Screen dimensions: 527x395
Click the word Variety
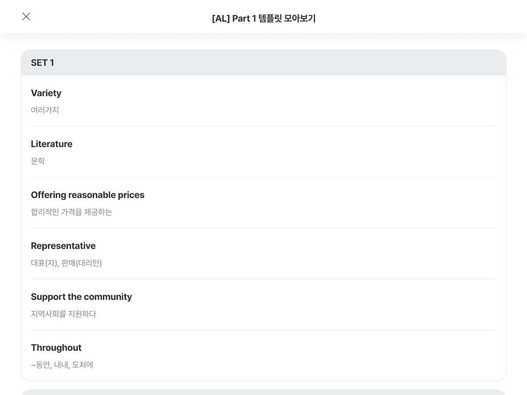pos(46,93)
